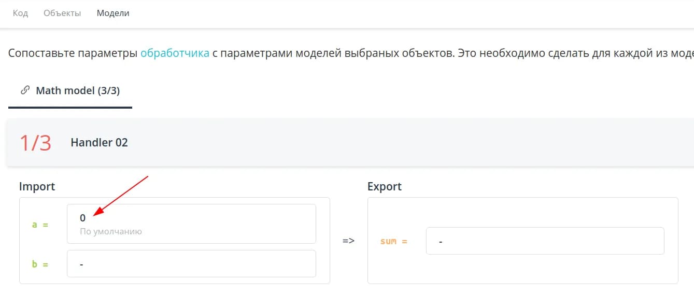The image size is (694, 297).
Task: Click the Export section heading
Action: (x=384, y=186)
